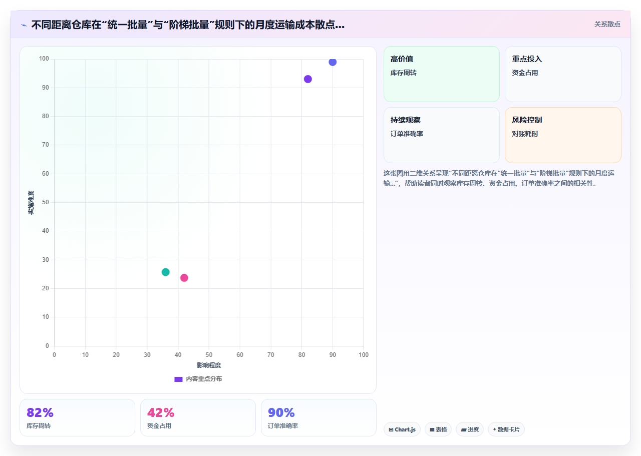Open the 高价值 quadrant card
641x456 pixels.
(x=442, y=74)
